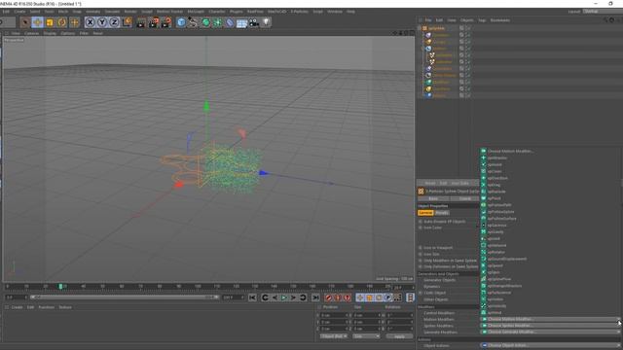Click the blue Deformer icon

point(230,22)
